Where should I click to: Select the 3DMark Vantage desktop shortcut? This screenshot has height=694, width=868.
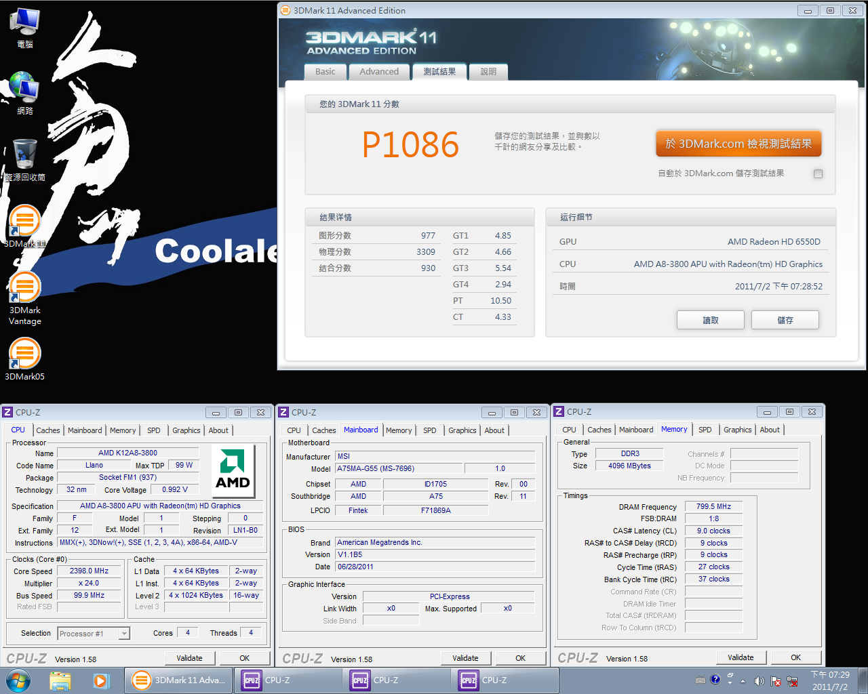point(25,298)
